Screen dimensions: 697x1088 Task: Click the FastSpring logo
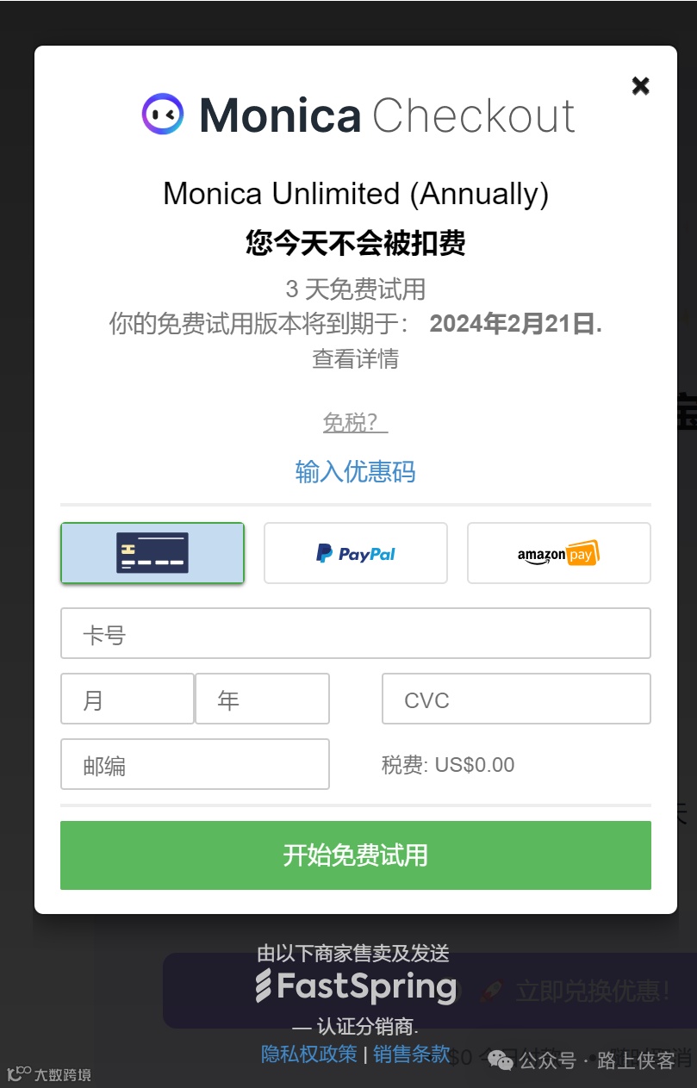point(357,986)
